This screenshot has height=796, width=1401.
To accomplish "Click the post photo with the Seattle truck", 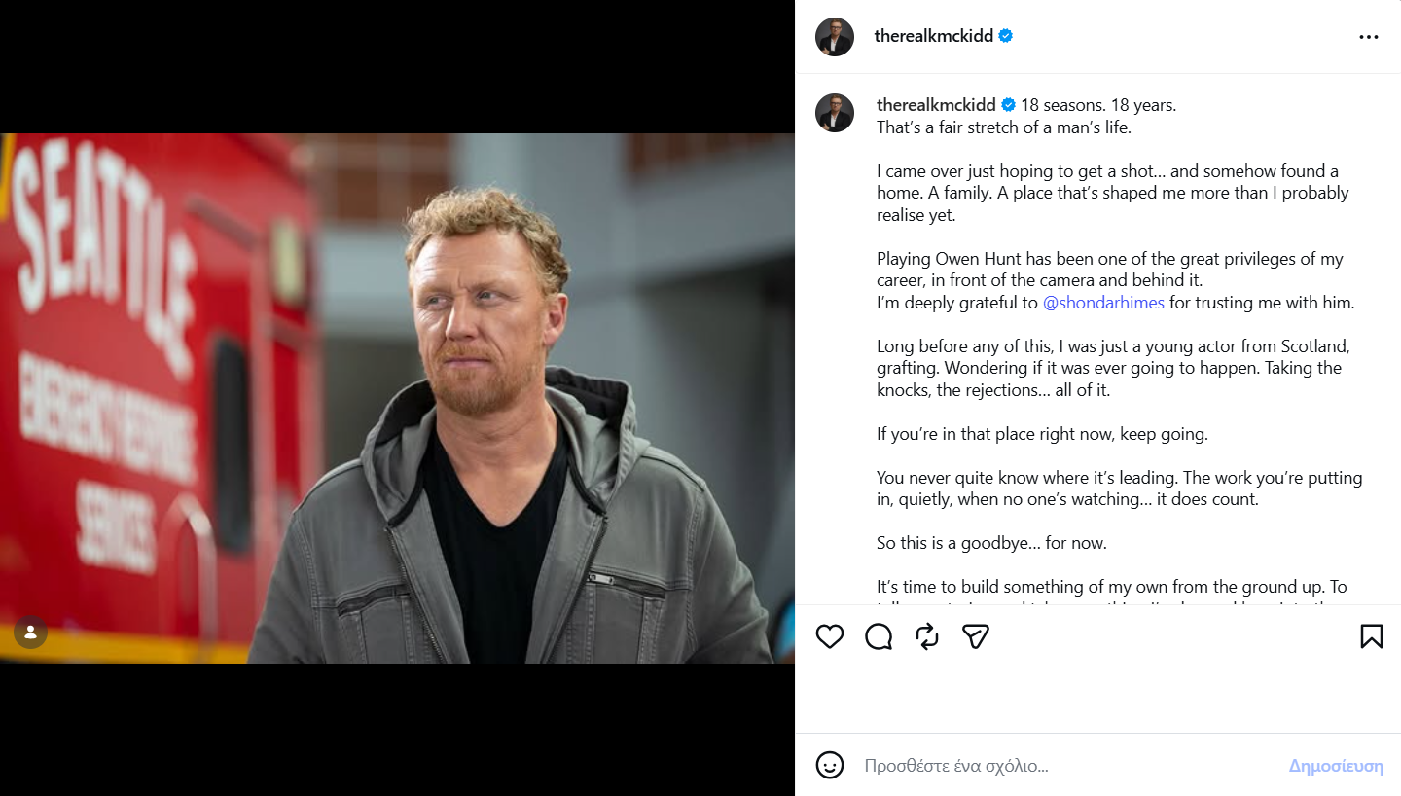I will pos(397,398).
